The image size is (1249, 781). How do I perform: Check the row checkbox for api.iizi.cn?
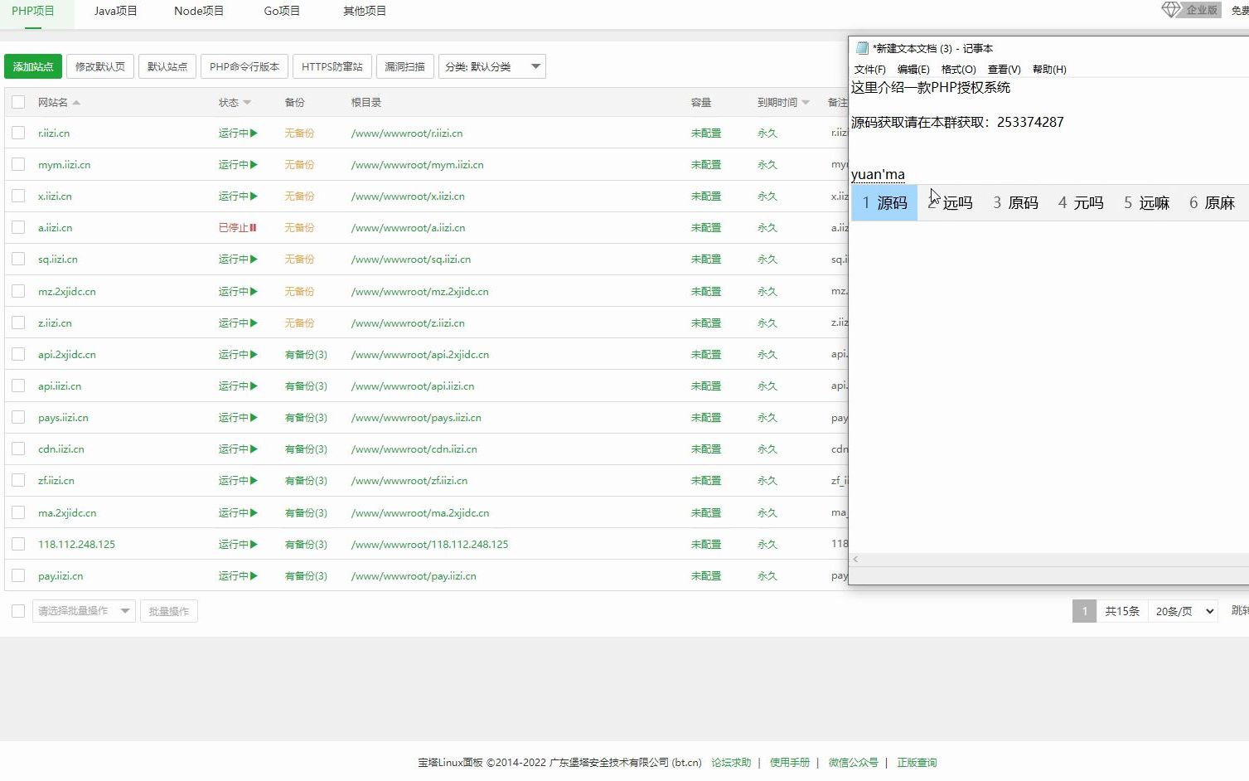pos(18,386)
